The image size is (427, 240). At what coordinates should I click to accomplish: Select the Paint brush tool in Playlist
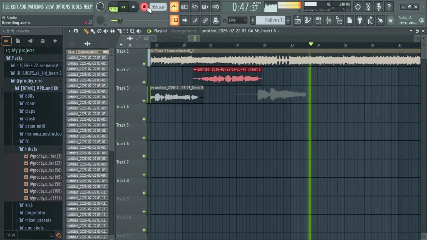pos(92,31)
